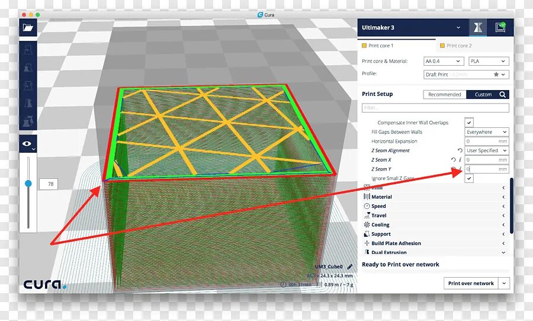Expand the Support settings category
Image resolution: width=533 pixels, height=321 pixels.
(434, 234)
